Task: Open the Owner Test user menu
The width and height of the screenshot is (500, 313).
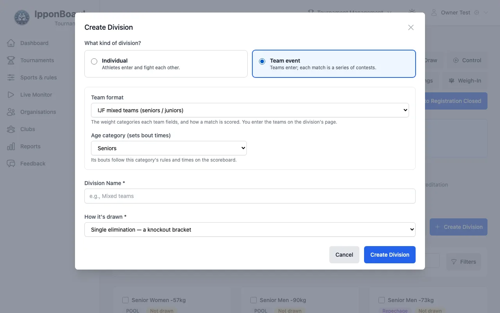Action: click(x=459, y=13)
